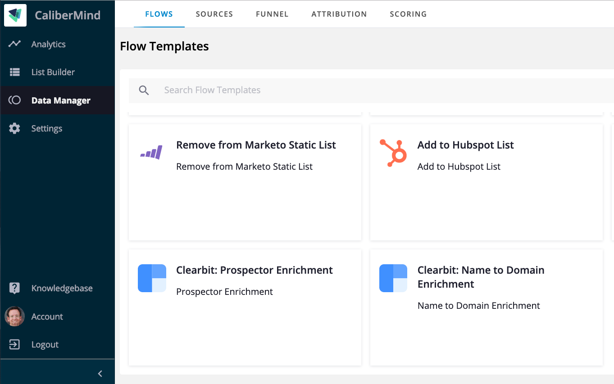Open the Funnel tab
The width and height of the screenshot is (614, 384).
pyautogui.click(x=272, y=14)
